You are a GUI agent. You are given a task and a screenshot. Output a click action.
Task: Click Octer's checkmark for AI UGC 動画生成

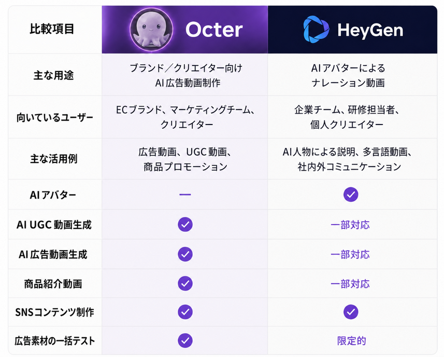coord(185,225)
